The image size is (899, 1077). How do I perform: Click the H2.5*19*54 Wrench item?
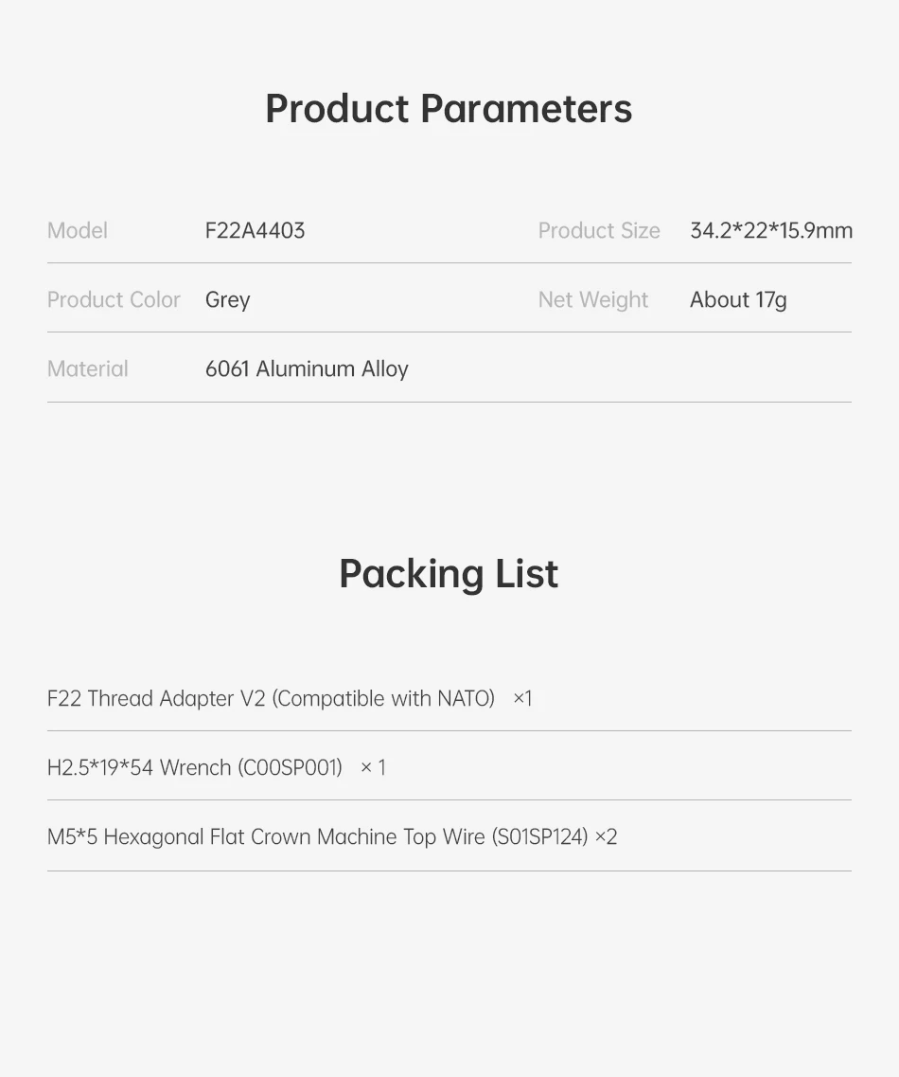pyautogui.click(x=139, y=767)
